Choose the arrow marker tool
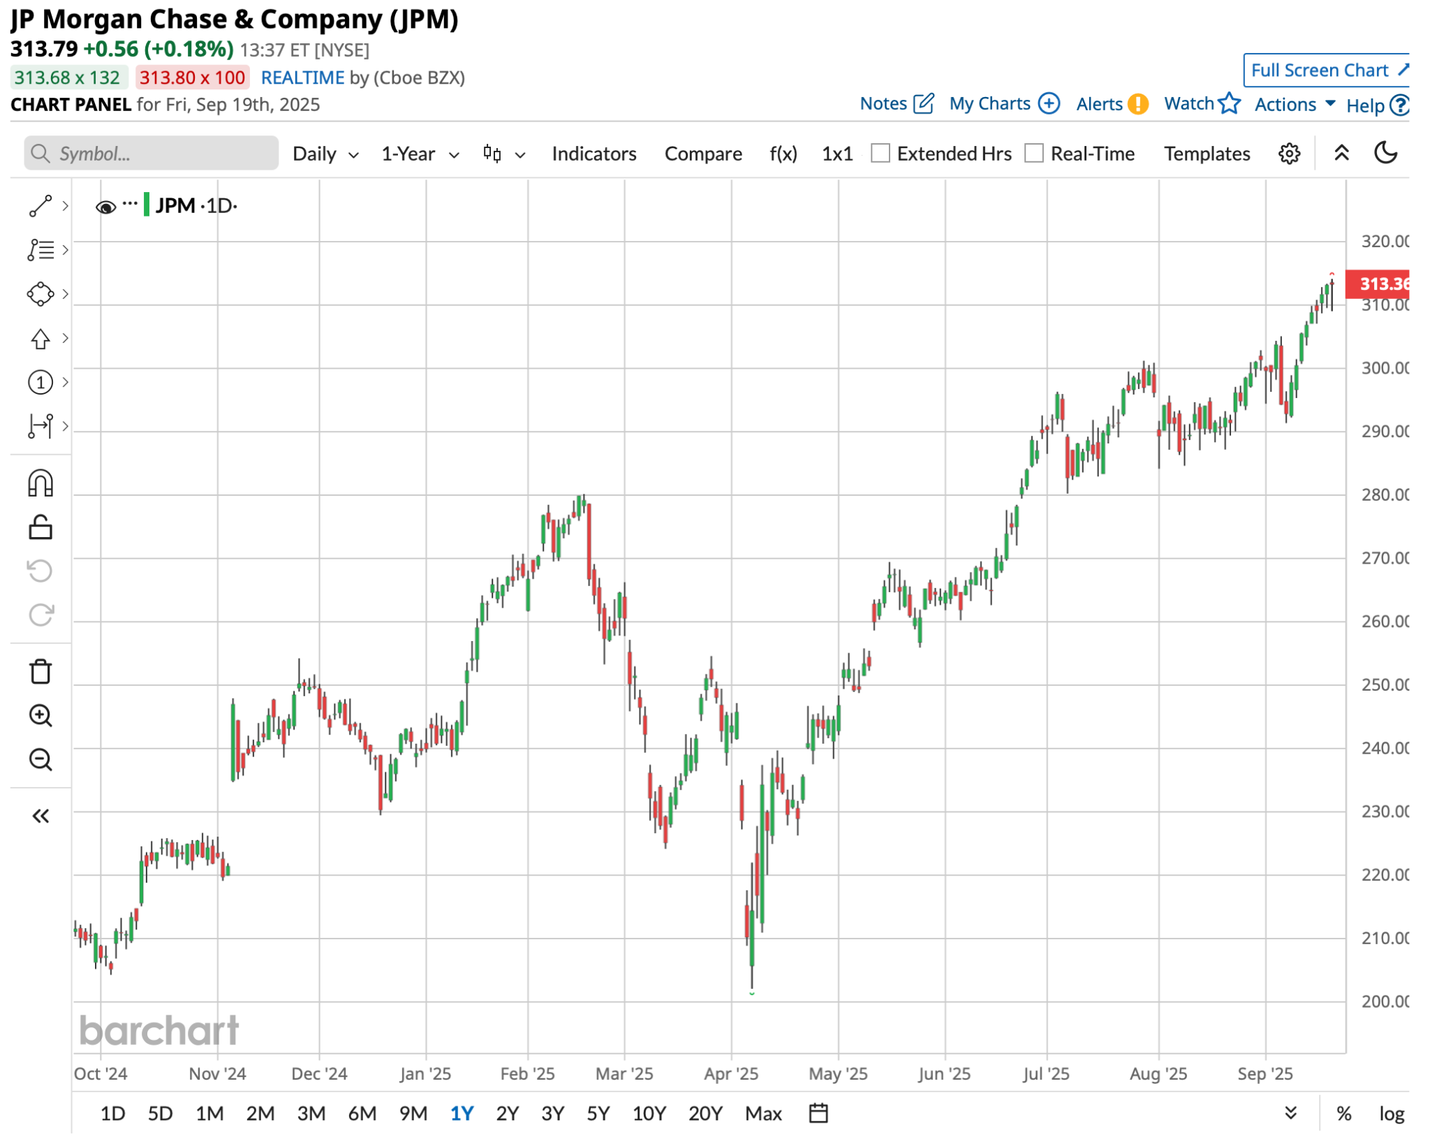Viewport: 1430px width, 1146px height. coord(40,339)
